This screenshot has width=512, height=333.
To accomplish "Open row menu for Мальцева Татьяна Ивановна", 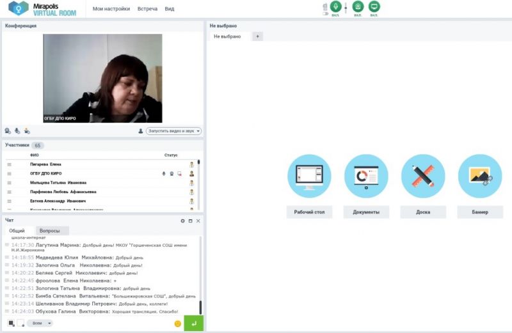I will 9,183.
